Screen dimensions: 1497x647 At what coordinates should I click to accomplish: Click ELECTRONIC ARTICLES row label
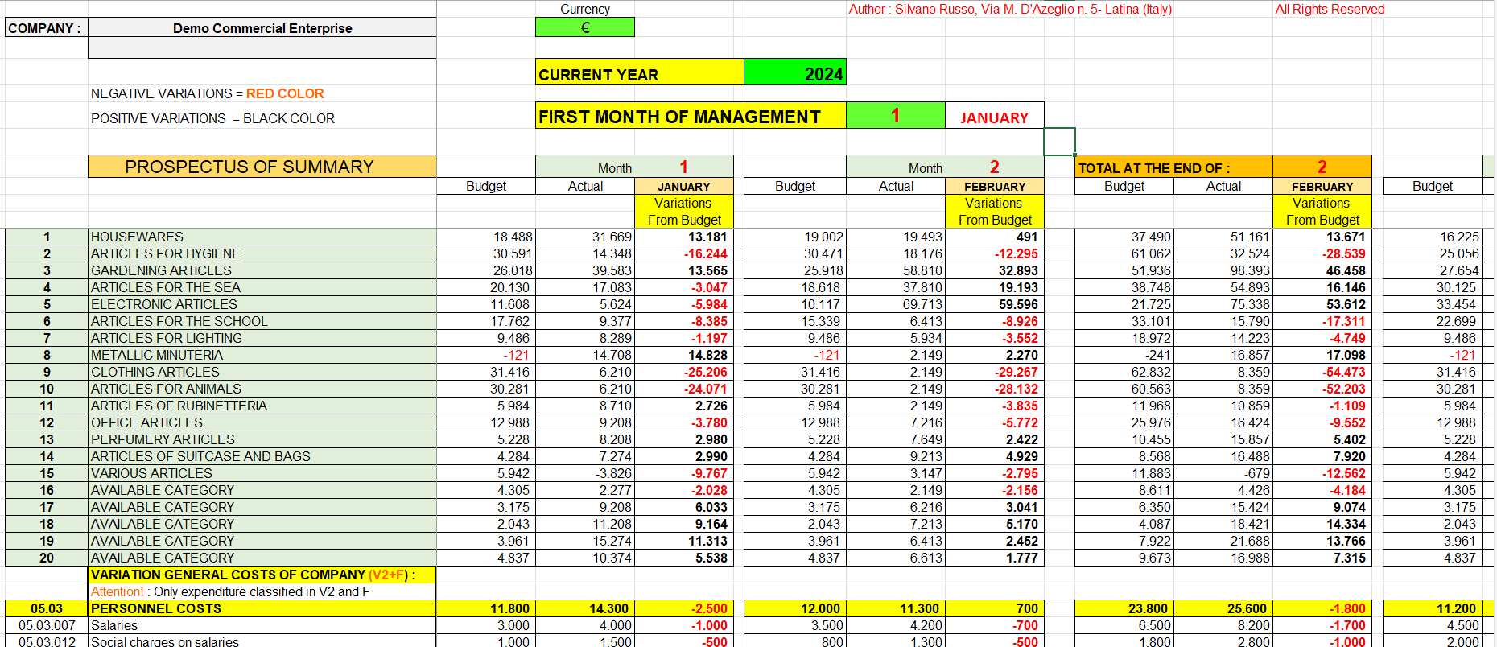tap(262, 304)
